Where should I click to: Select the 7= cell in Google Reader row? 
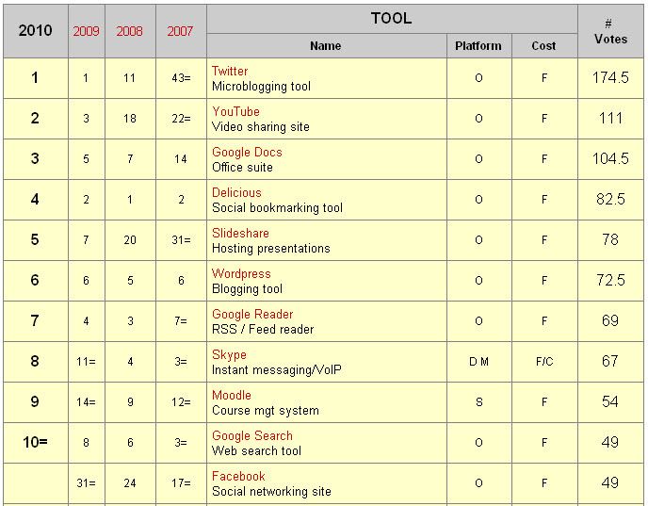(x=181, y=320)
